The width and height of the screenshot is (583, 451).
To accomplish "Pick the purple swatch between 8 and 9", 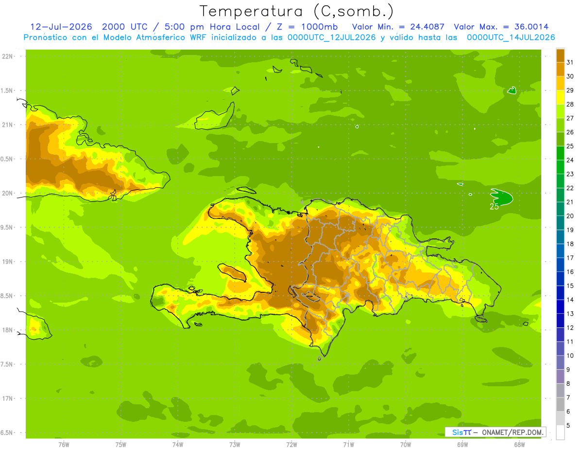I will [x=560, y=377].
